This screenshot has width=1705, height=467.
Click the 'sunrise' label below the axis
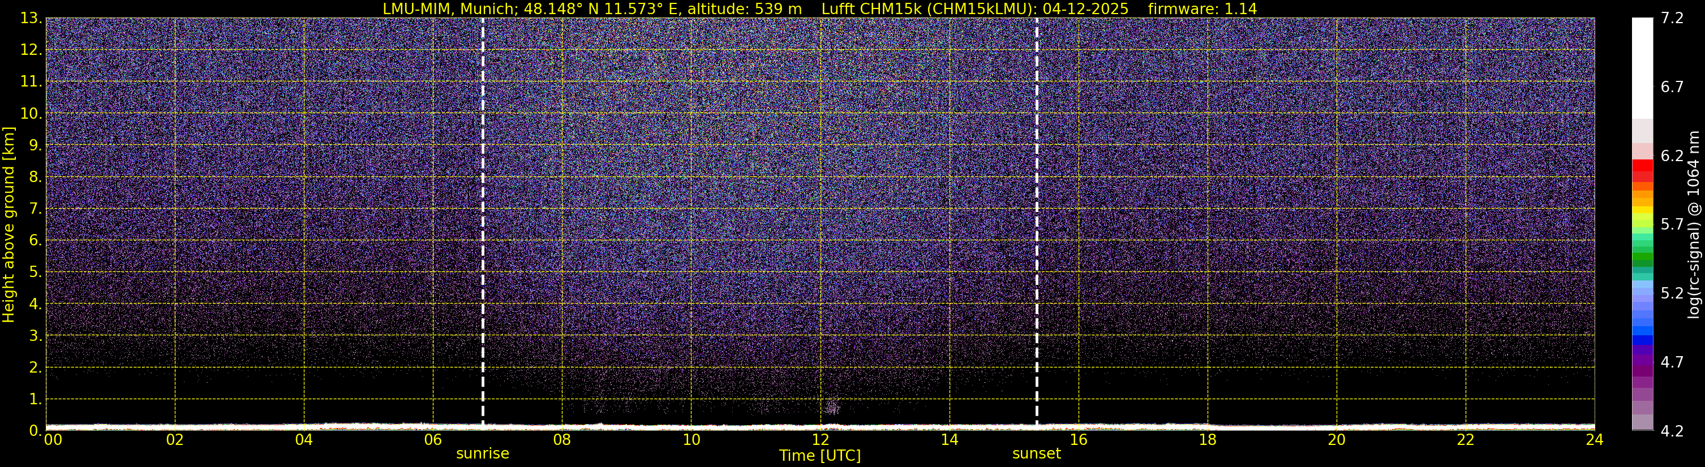[483, 454]
